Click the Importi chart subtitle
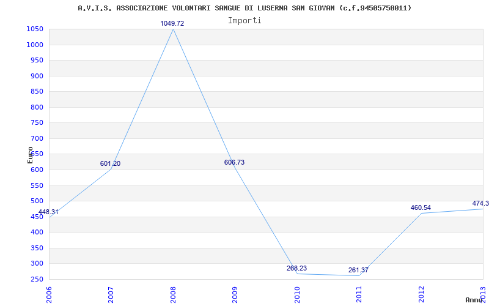Image resolution: width=489 pixels, height=306 pixels. (x=244, y=21)
